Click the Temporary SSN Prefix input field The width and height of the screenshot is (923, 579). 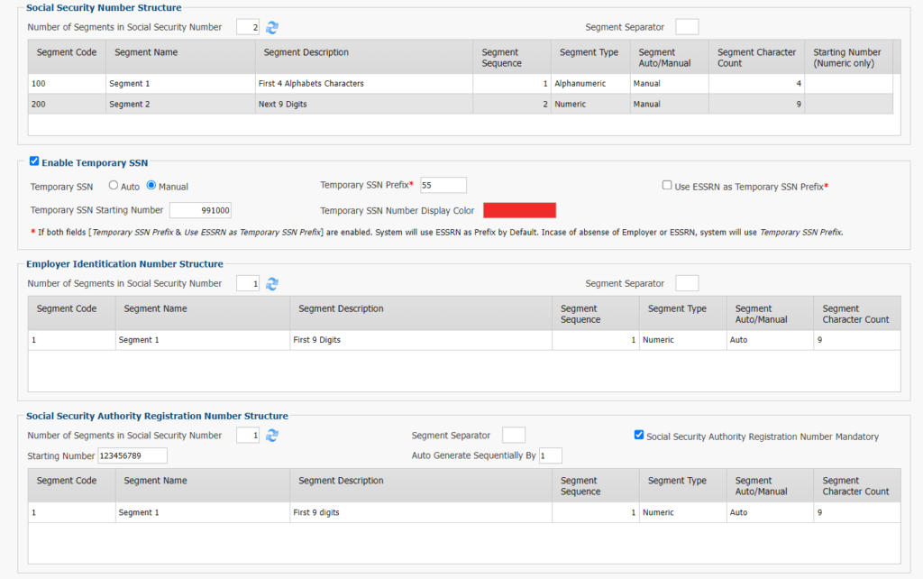point(443,185)
